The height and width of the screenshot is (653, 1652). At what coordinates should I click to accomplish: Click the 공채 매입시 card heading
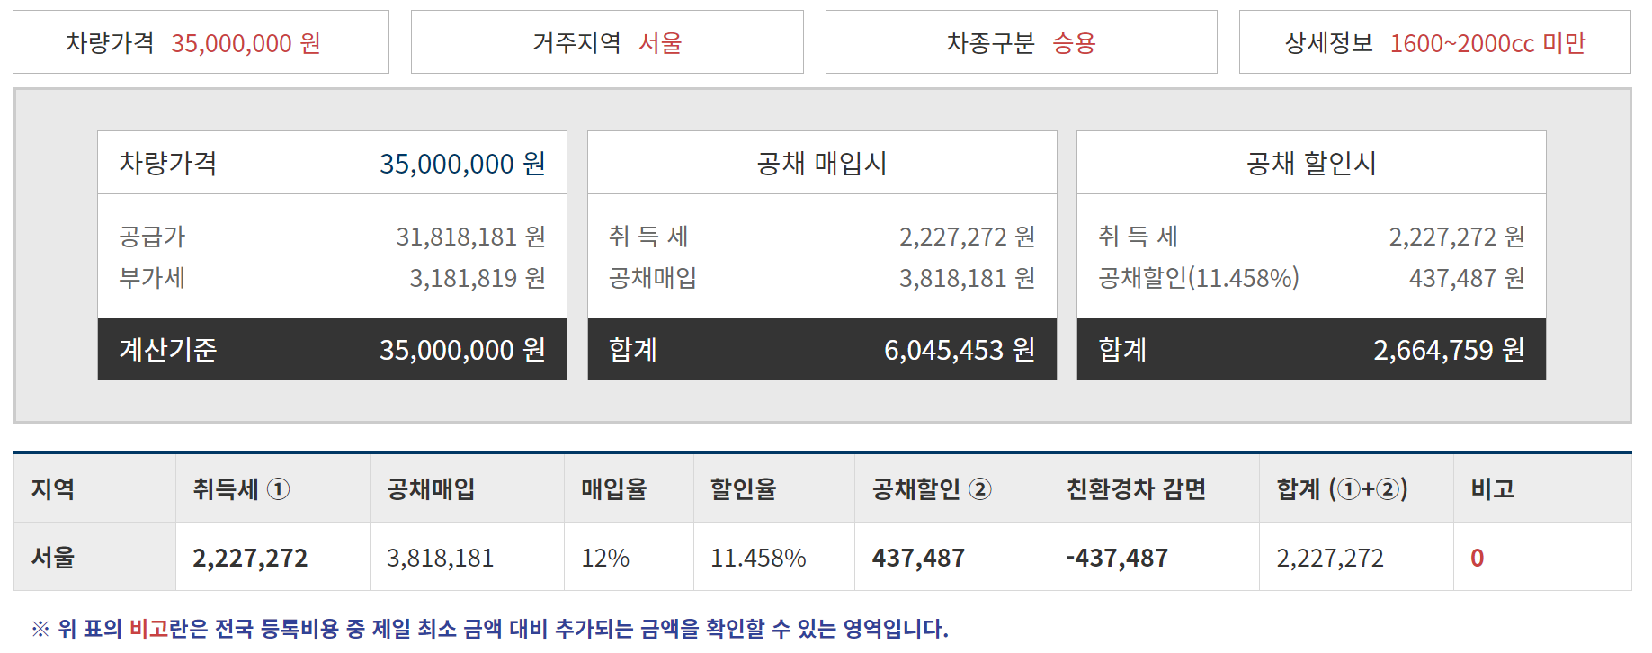[822, 163]
